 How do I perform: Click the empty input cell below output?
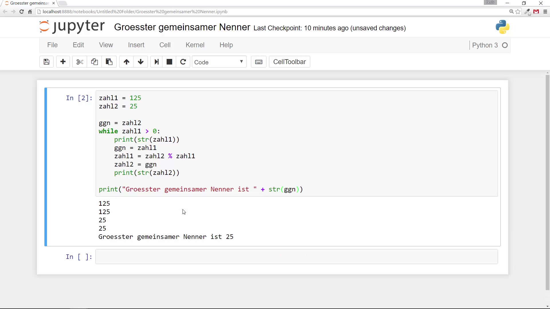pyautogui.click(x=296, y=257)
